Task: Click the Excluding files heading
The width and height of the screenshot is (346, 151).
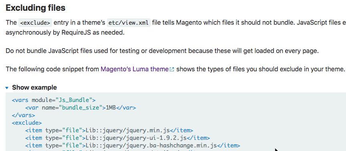Action: tap(36, 8)
